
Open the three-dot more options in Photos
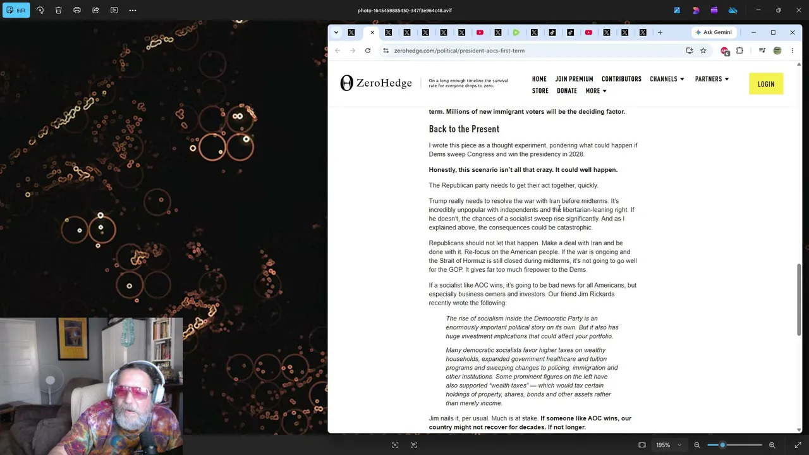[133, 10]
